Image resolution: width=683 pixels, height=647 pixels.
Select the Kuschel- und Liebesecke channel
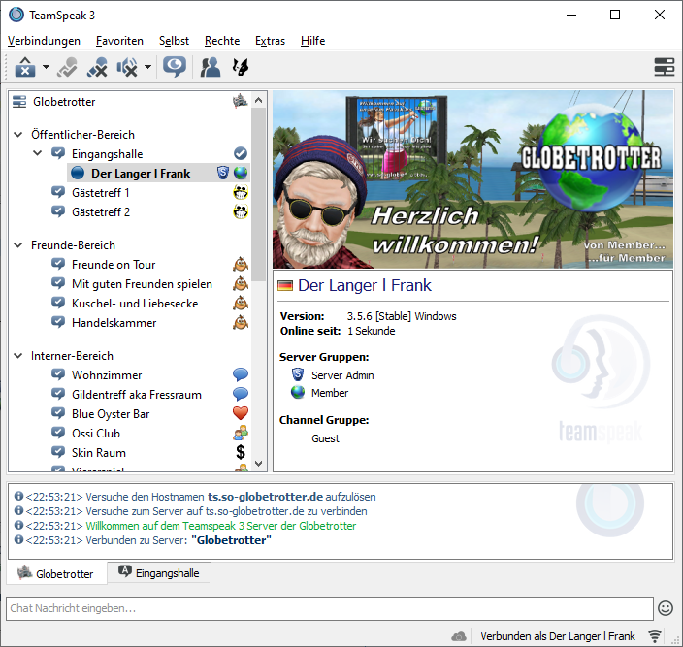pos(135,303)
